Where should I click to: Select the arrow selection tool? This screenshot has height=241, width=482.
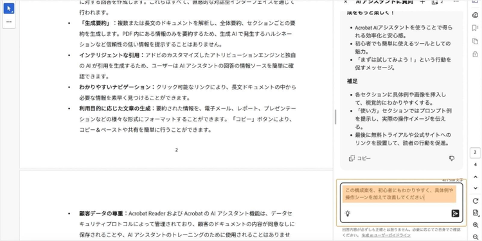(x=9, y=8)
